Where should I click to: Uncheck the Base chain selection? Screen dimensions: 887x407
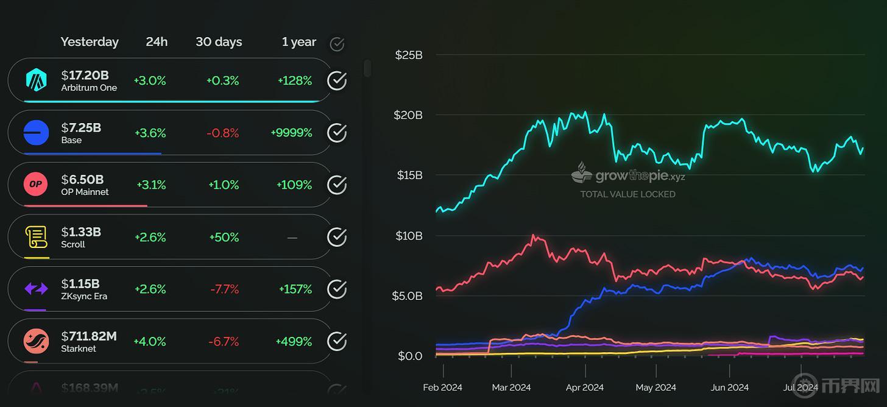click(x=337, y=133)
